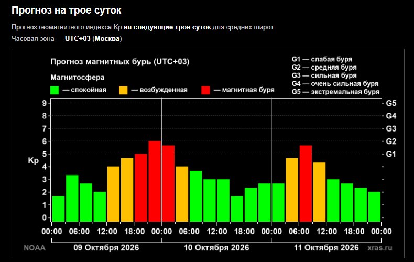Click the '2' label on the Kp axis
This screenshot has width=414, height=262.
(44, 192)
